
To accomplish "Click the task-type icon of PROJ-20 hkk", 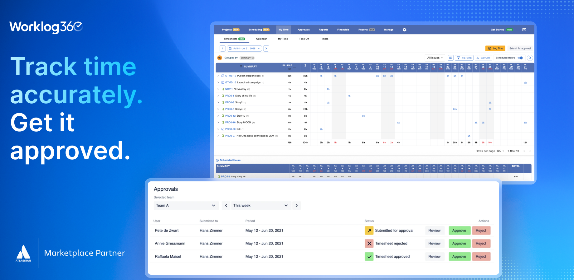I will (223, 129).
